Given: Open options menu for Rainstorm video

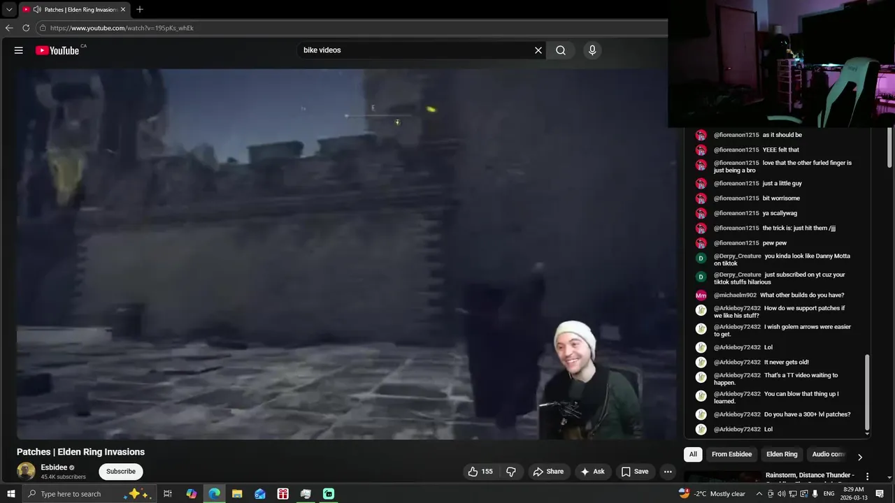Looking at the screenshot, I should pyautogui.click(x=867, y=476).
